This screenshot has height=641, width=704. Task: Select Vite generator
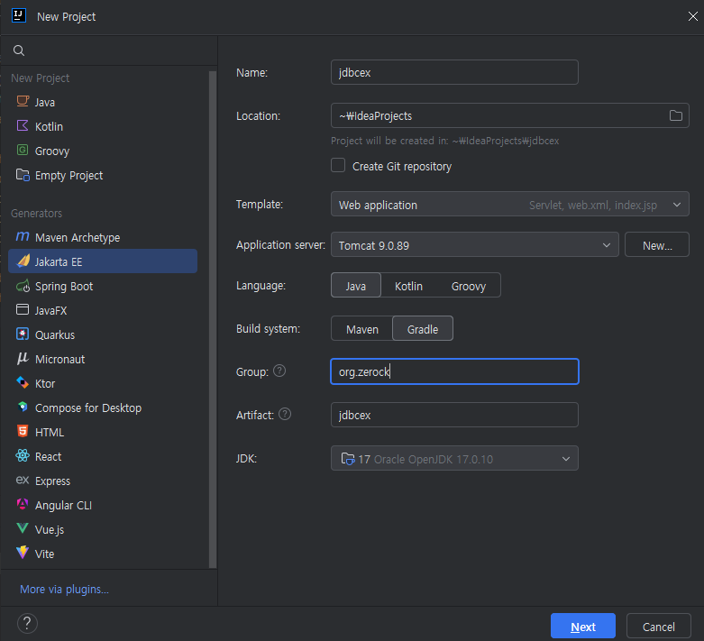click(103, 554)
